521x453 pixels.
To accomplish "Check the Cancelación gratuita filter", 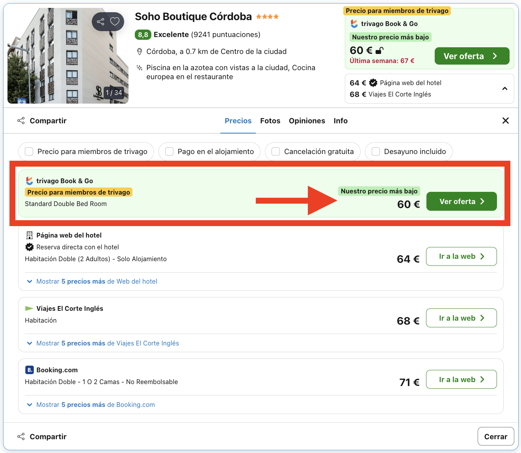I will 276,152.
